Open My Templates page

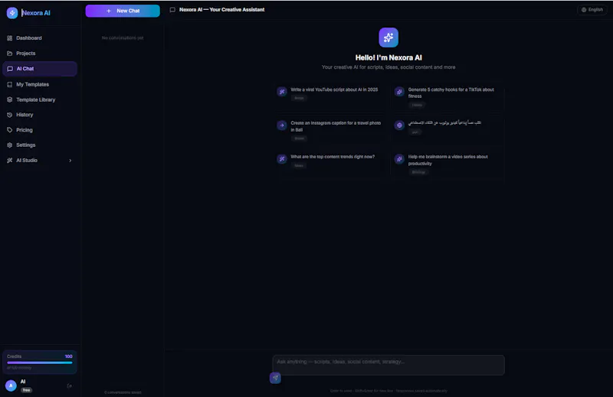click(40, 84)
